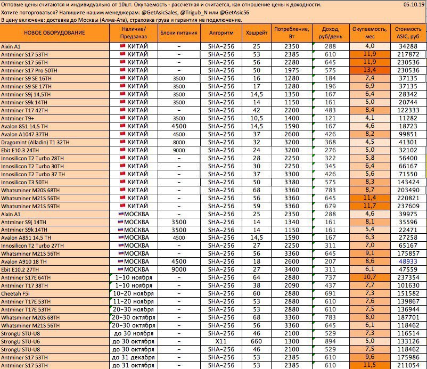Click the 'Avalon A1047 37TH' cell
Screen dimensions: 427x369
click(x=54, y=134)
